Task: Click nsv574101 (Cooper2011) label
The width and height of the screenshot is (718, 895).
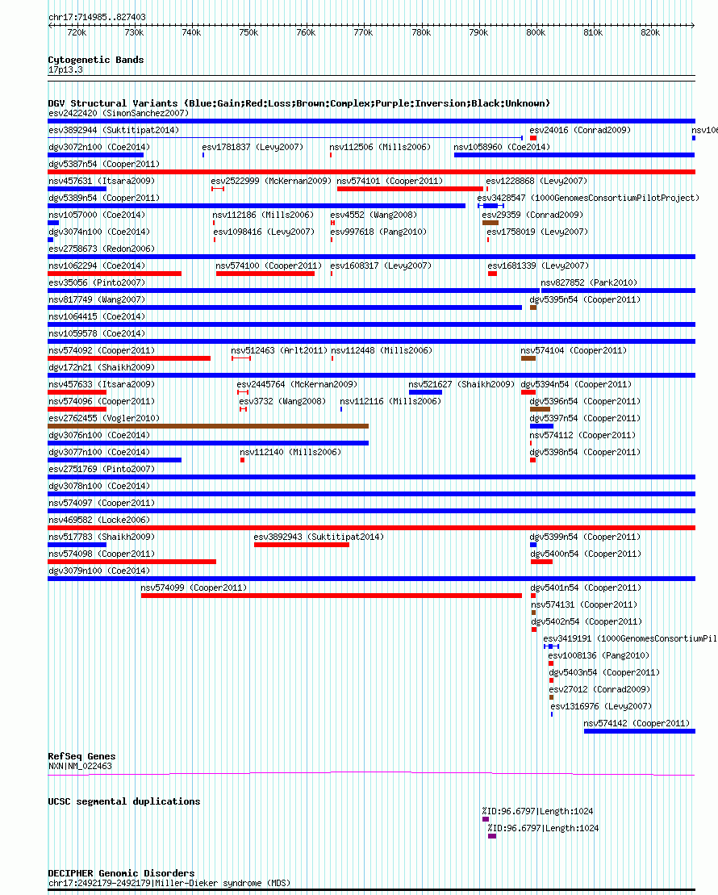Action: tap(390, 181)
